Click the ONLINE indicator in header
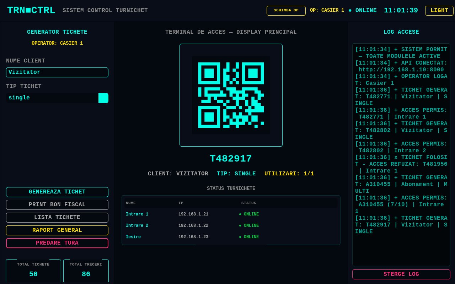 363,10
